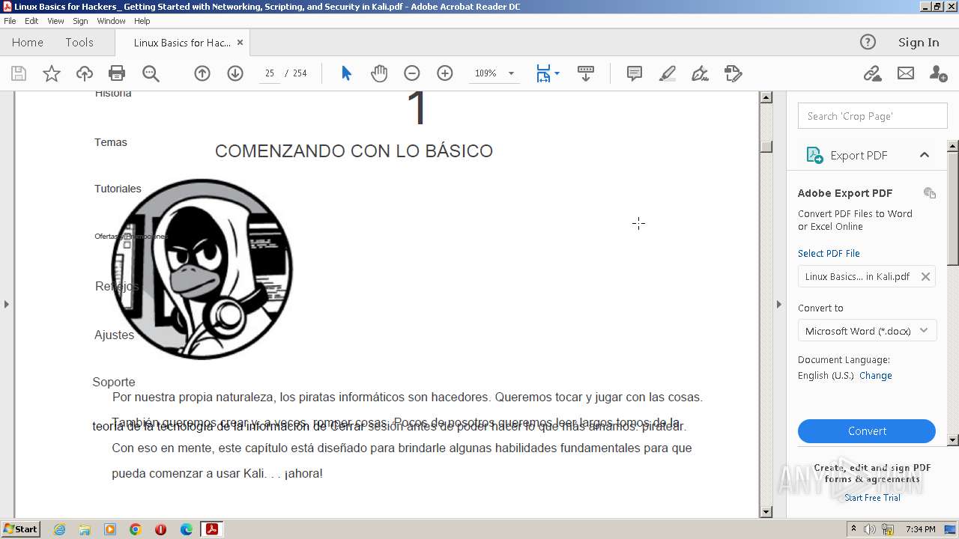This screenshot has height=539, width=959.
Task: Open the sign document pen tool
Action: pos(701,73)
